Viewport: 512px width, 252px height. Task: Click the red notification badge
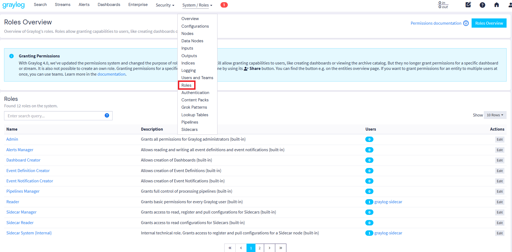click(x=224, y=5)
